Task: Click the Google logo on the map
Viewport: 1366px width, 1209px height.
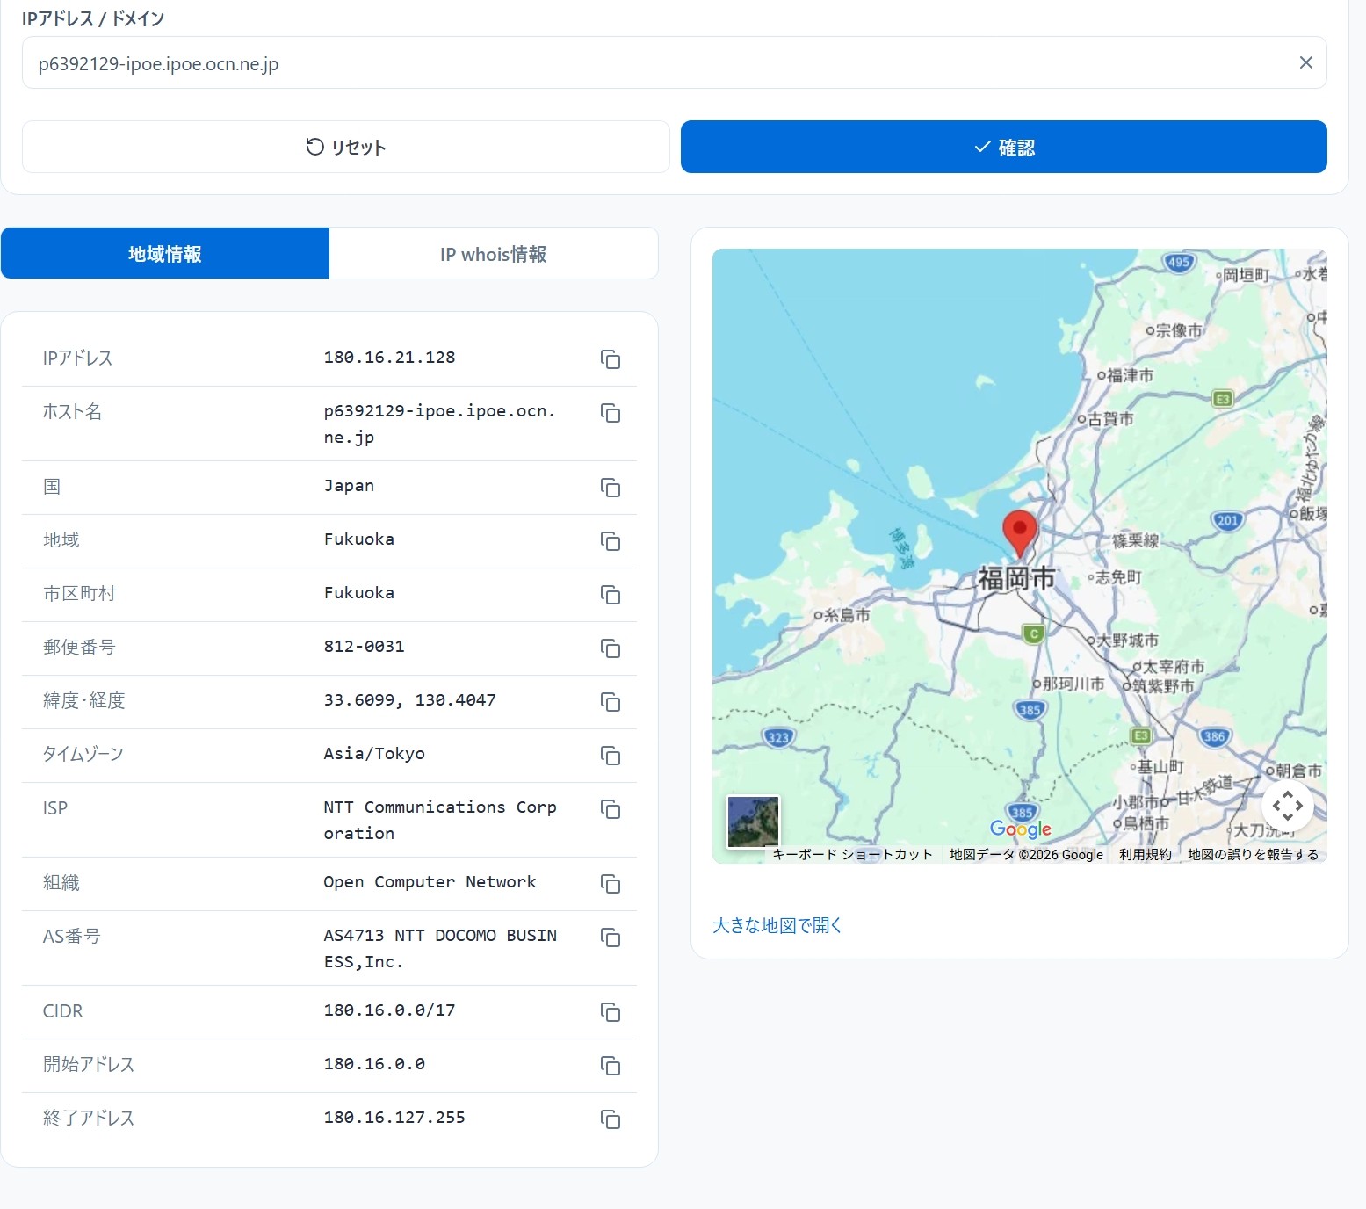Action: (1021, 829)
